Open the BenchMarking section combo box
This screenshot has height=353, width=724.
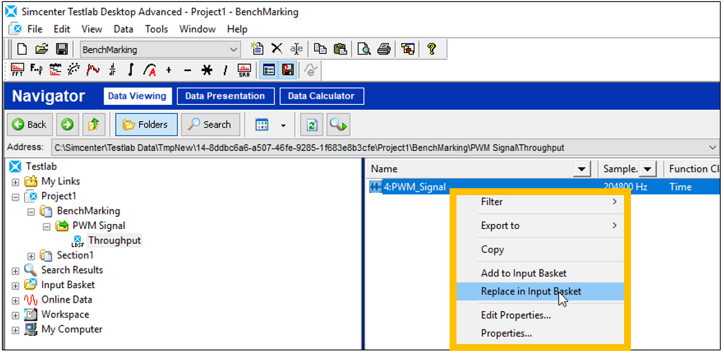click(x=160, y=50)
